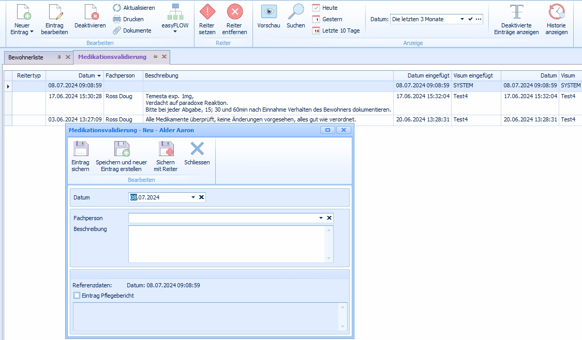Refresh list with Aktualisieren
This screenshot has height=340, width=582.
(134, 8)
